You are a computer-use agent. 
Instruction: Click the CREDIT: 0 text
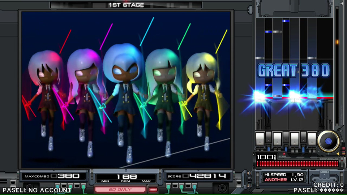point(329,185)
